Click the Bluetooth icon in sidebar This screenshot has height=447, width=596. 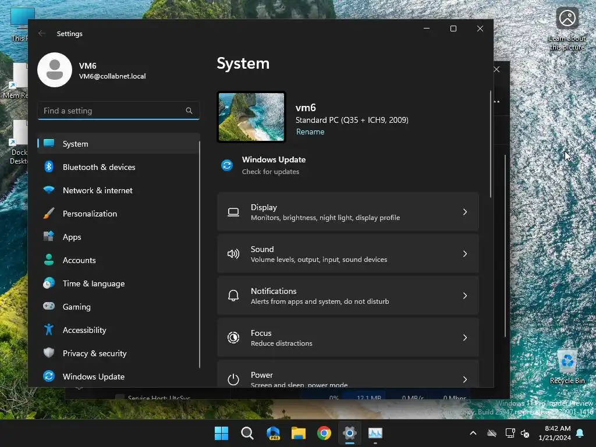point(49,167)
